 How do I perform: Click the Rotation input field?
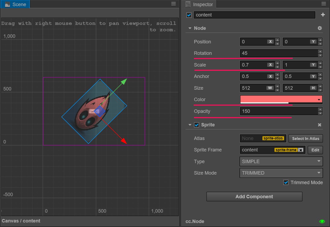tap(279, 53)
